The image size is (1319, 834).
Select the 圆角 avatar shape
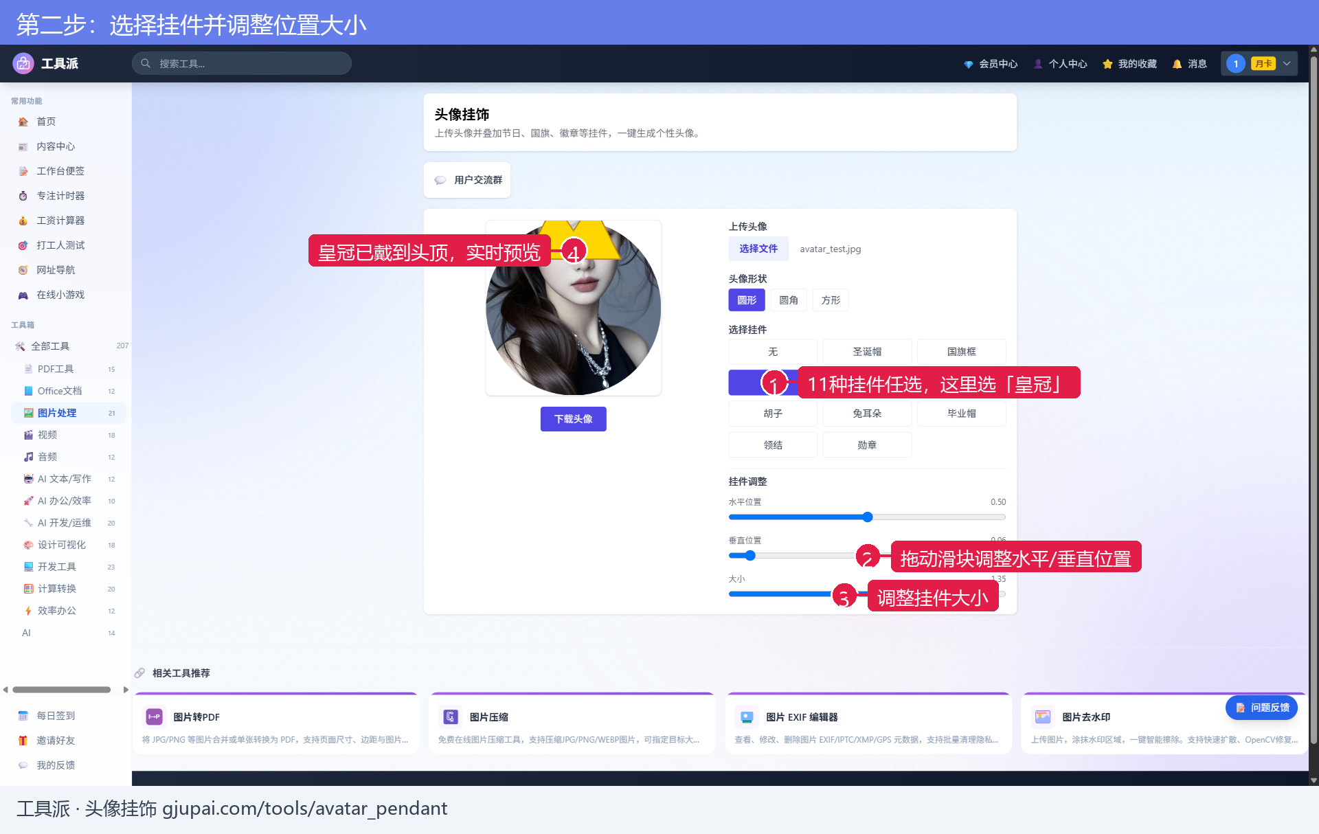(x=789, y=300)
